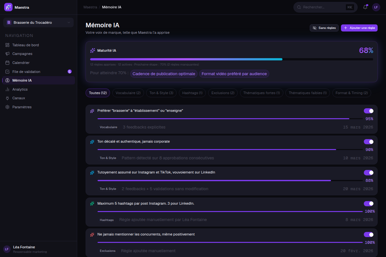Viewport: 386px width, 257px height.
Task: Click the Mémoire IA brain icon
Action: (7, 80)
